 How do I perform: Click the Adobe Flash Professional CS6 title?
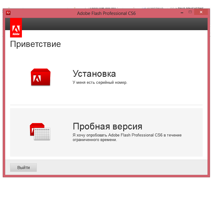click(106, 13)
